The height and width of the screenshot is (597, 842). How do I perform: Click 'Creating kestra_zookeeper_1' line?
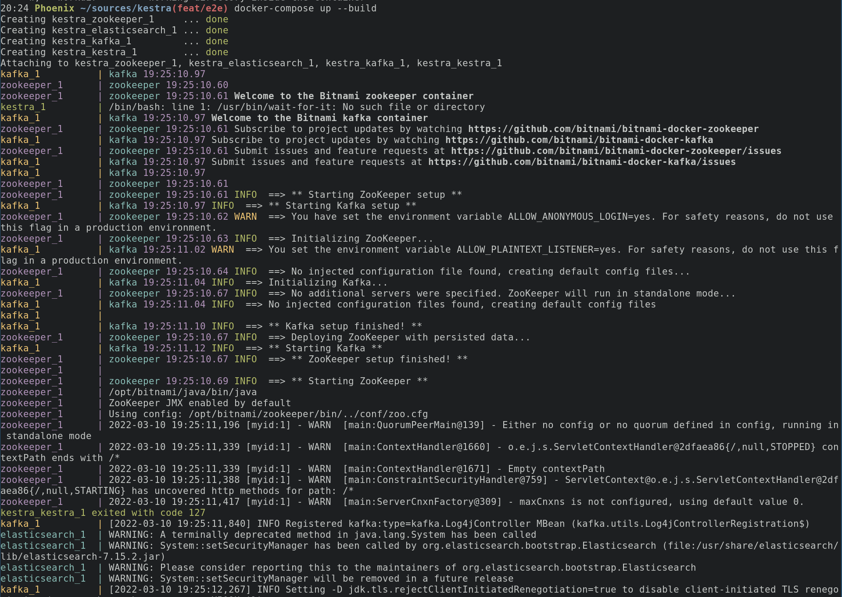tap(115, 19)
